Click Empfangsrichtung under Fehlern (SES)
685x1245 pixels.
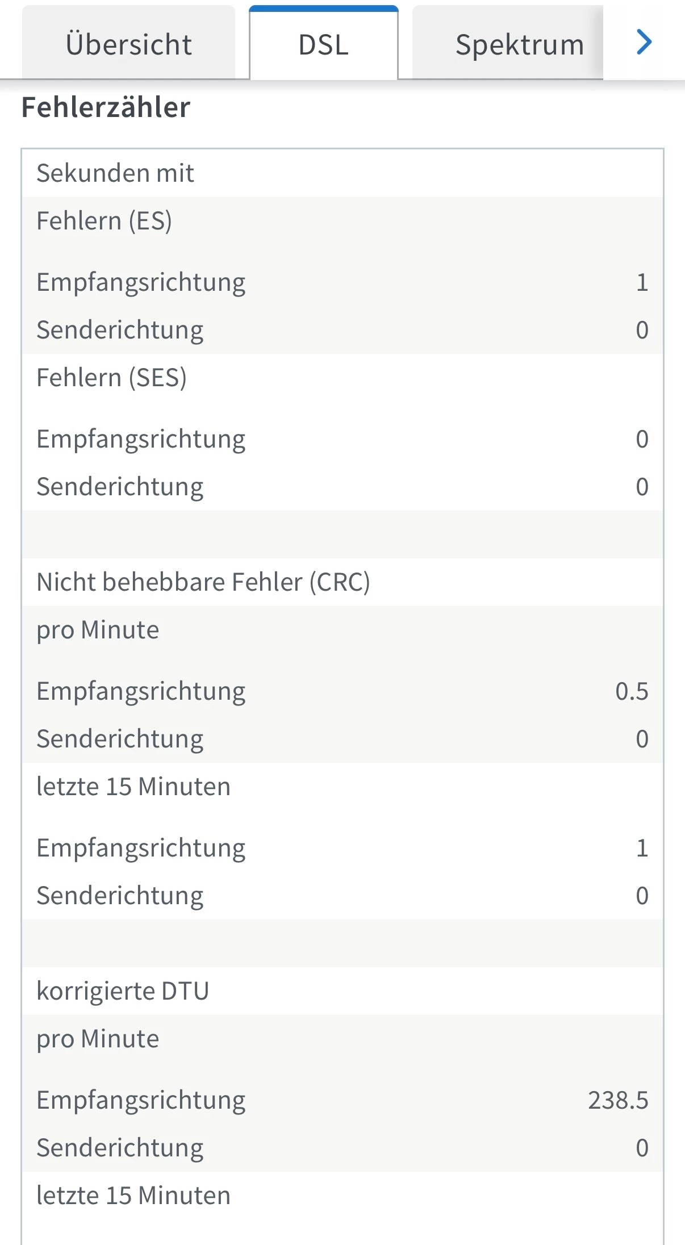pyautogui.click(x=141, y=439)
